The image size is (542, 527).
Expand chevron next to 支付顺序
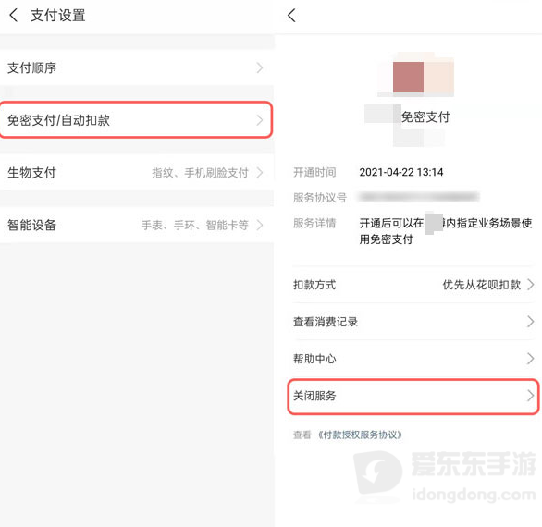tap(260, 67)
